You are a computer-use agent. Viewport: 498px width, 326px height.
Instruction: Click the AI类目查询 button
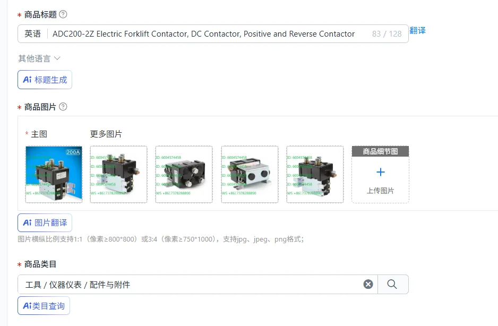click(44, 306)
